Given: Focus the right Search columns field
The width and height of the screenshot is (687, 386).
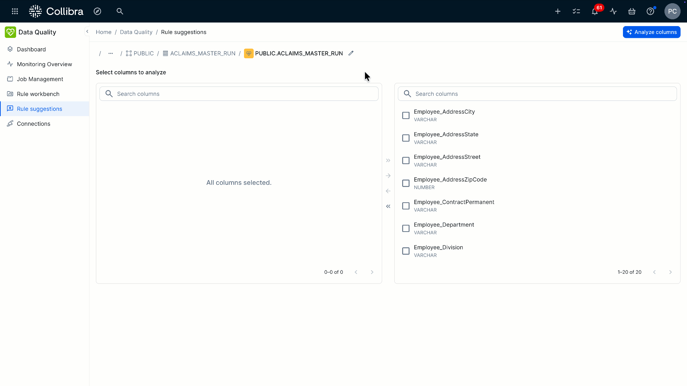Looking at the screenshot, I should (x=537, y=94).
